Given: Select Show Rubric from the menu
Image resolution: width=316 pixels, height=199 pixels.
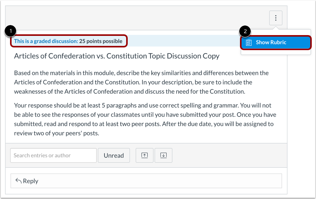Looking at the screenshot, I should (276, 42).
